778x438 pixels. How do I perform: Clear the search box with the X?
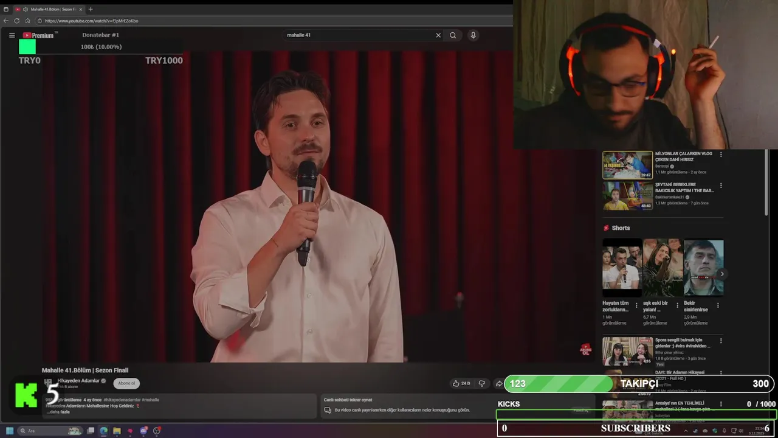438,35
